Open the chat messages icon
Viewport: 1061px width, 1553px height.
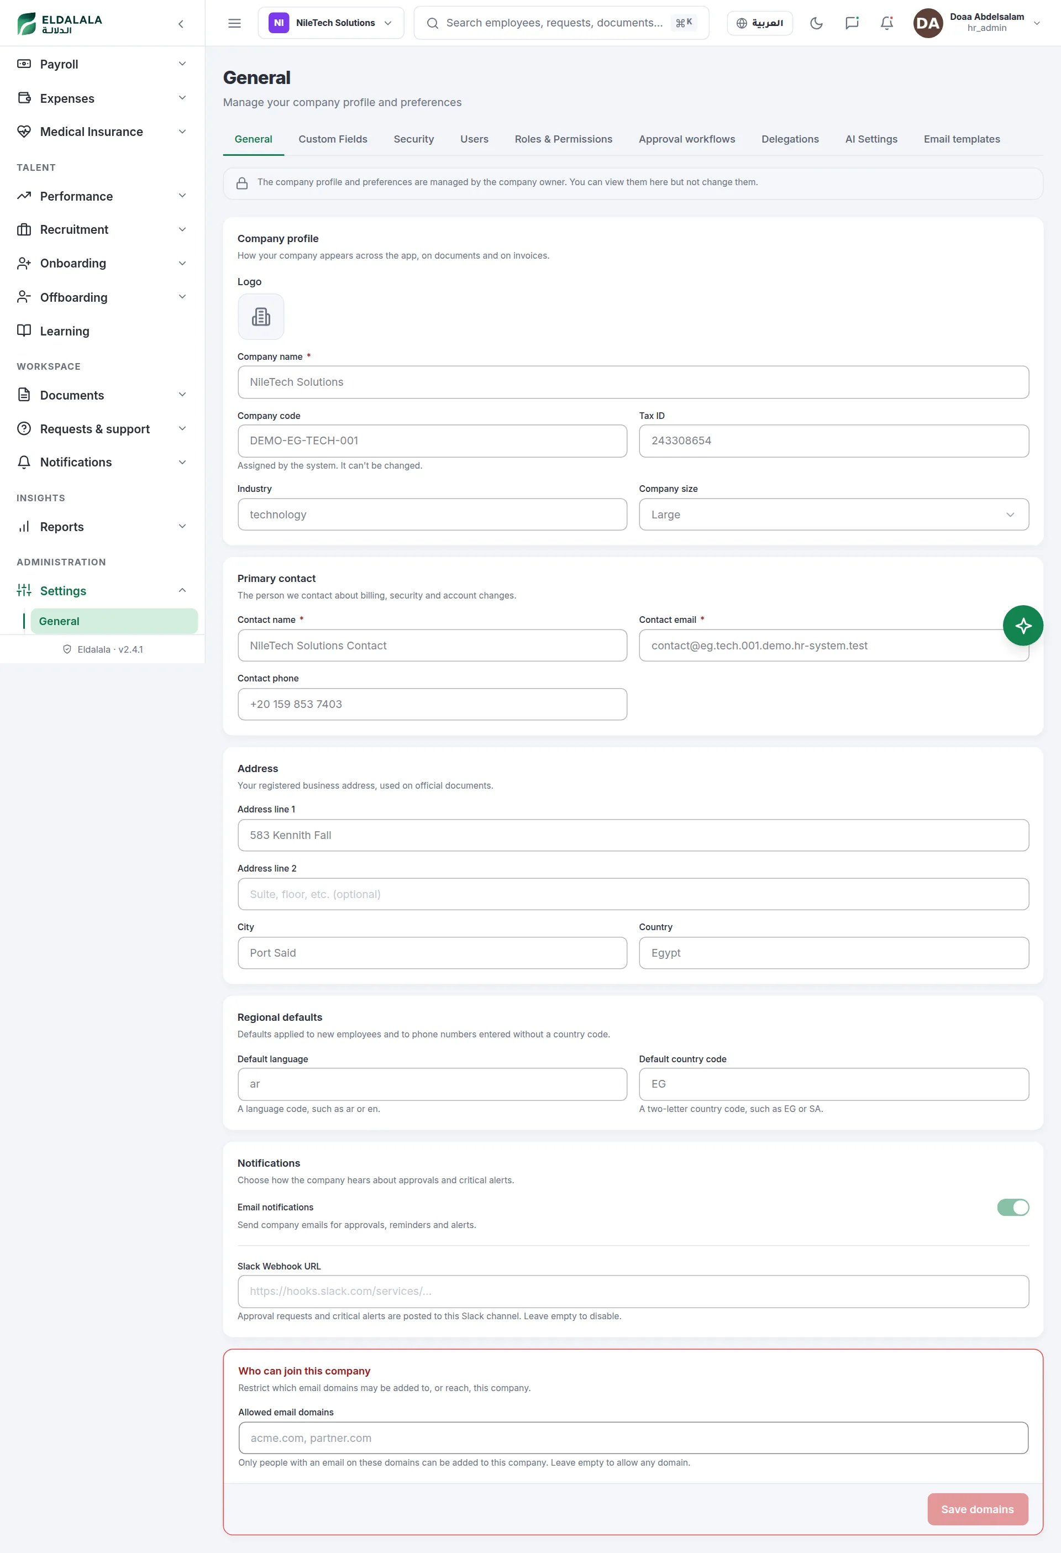tap(852, 23)
